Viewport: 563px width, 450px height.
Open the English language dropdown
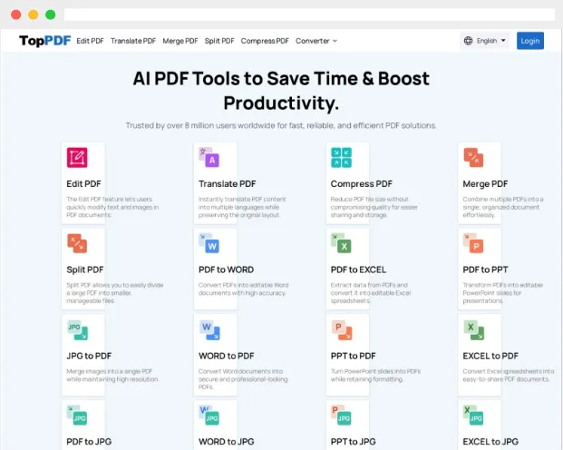(484, 41)
